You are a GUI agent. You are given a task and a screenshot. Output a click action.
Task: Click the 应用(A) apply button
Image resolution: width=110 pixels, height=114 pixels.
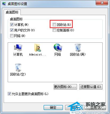tap(96, 107)
